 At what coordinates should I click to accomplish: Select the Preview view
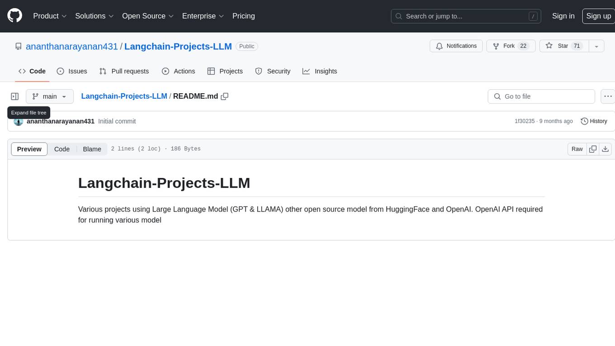coord(29,149)
